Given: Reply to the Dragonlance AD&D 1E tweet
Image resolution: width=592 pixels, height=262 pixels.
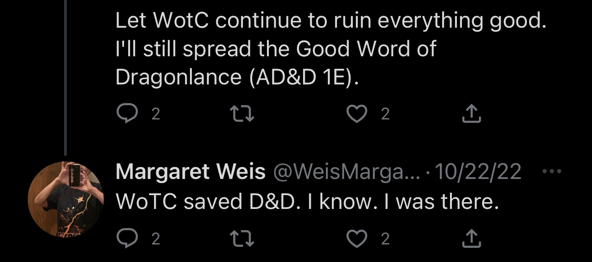Looking at the screenshot, I should [x=126, y=113].
